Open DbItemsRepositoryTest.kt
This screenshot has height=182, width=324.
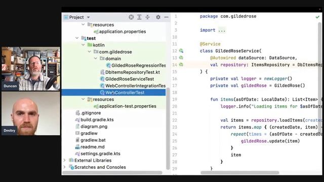133,72
